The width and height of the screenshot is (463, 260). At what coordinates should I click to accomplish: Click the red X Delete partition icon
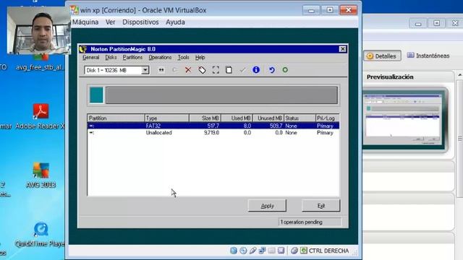pos(188,70)
